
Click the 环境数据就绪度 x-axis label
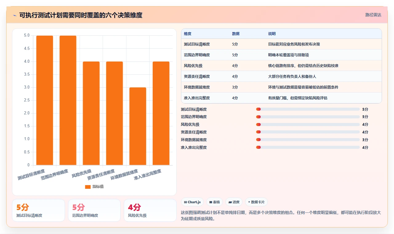coord(124,174)
